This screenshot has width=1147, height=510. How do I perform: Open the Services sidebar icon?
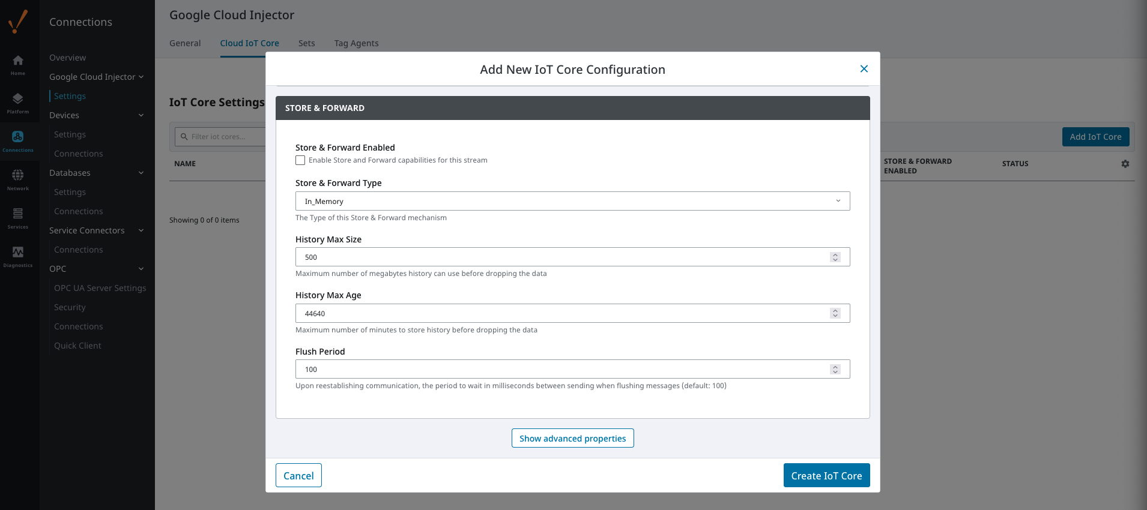[18, 218]
